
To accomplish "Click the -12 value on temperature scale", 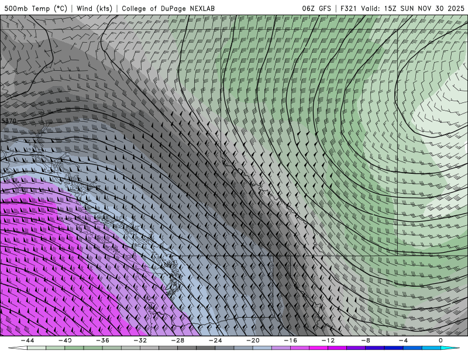I will [x=328, y=340].
